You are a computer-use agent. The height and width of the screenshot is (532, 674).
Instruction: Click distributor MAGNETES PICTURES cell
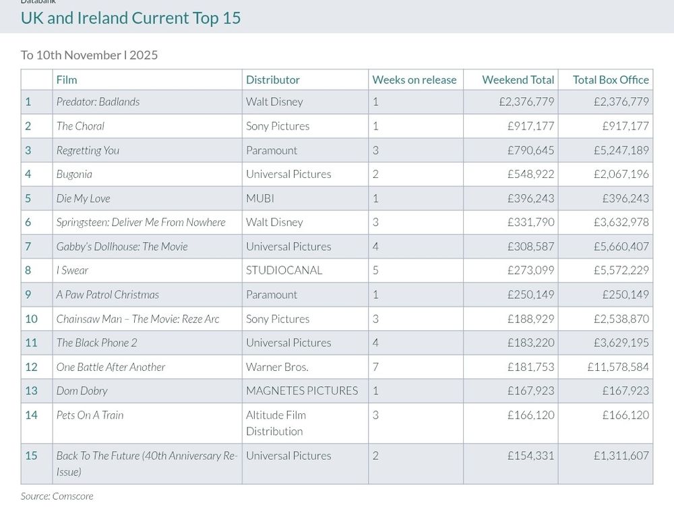[302, 391]
